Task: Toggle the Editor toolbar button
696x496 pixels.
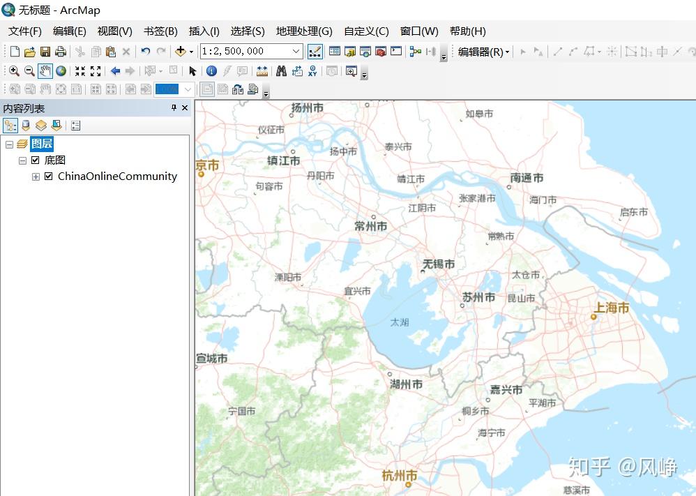Action: [x=315, y=52]
